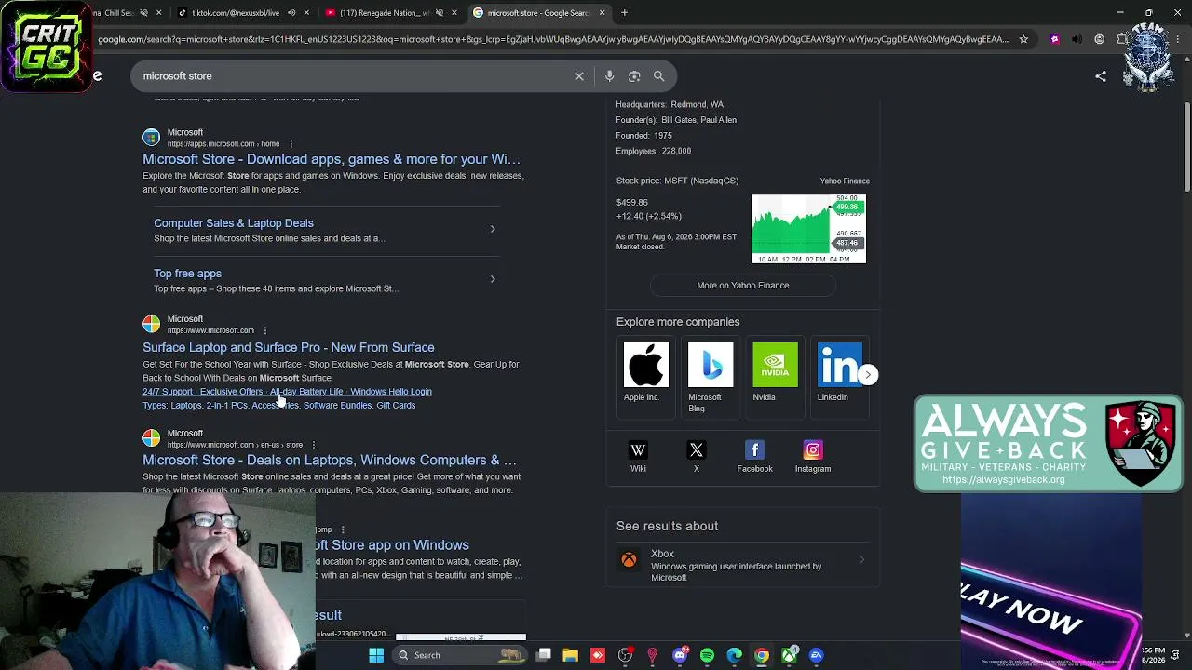Open the purple extension icon in Chrome toolbar
The height and width of the screenshot is (670, 1192).
[x=1054, y=39]
